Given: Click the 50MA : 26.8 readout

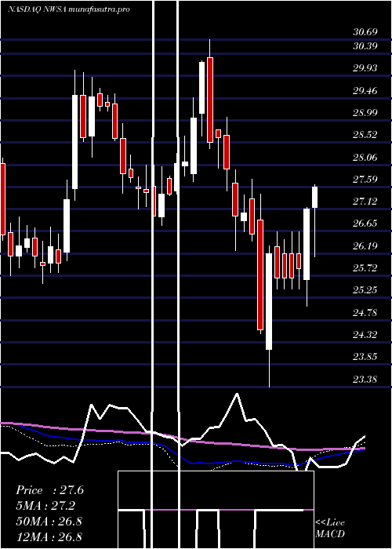Looking at the screenshot, I should point(49,522).
